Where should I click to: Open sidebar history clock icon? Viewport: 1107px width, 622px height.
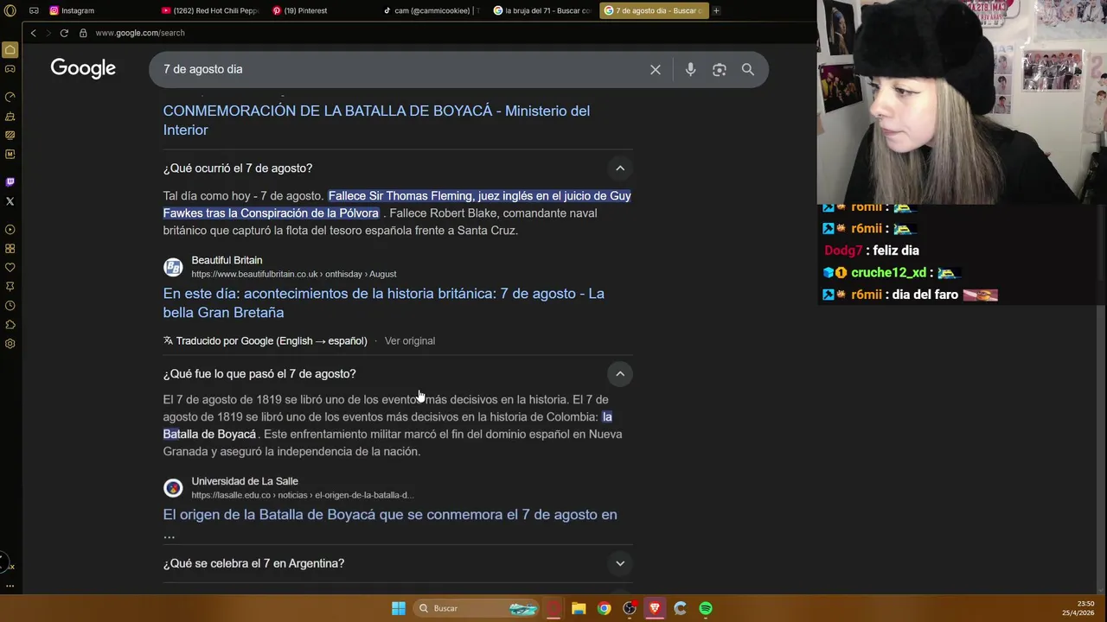[10, 306]
